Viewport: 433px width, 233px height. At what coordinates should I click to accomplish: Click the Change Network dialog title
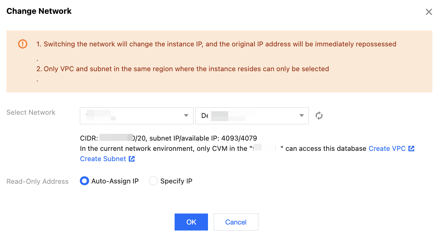[39, 11]
